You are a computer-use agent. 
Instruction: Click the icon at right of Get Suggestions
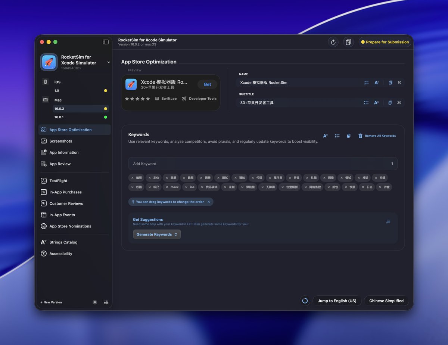(388, 221)
